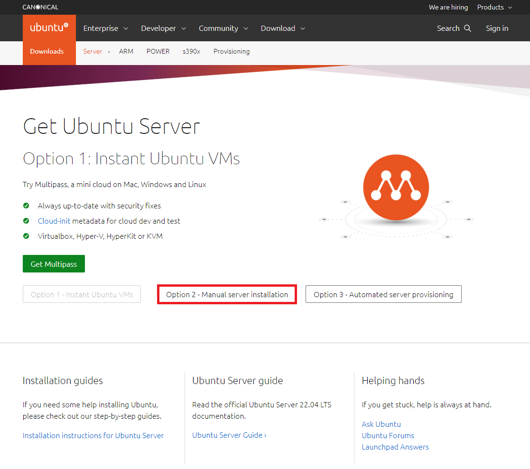This screenshot has height=469, width=530.
Task: Go to the Provisioning tab
Action: pos(232,51)
